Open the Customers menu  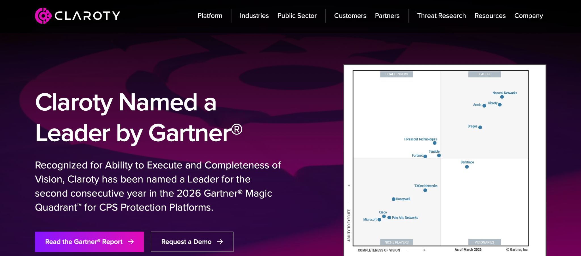point(350,16)
